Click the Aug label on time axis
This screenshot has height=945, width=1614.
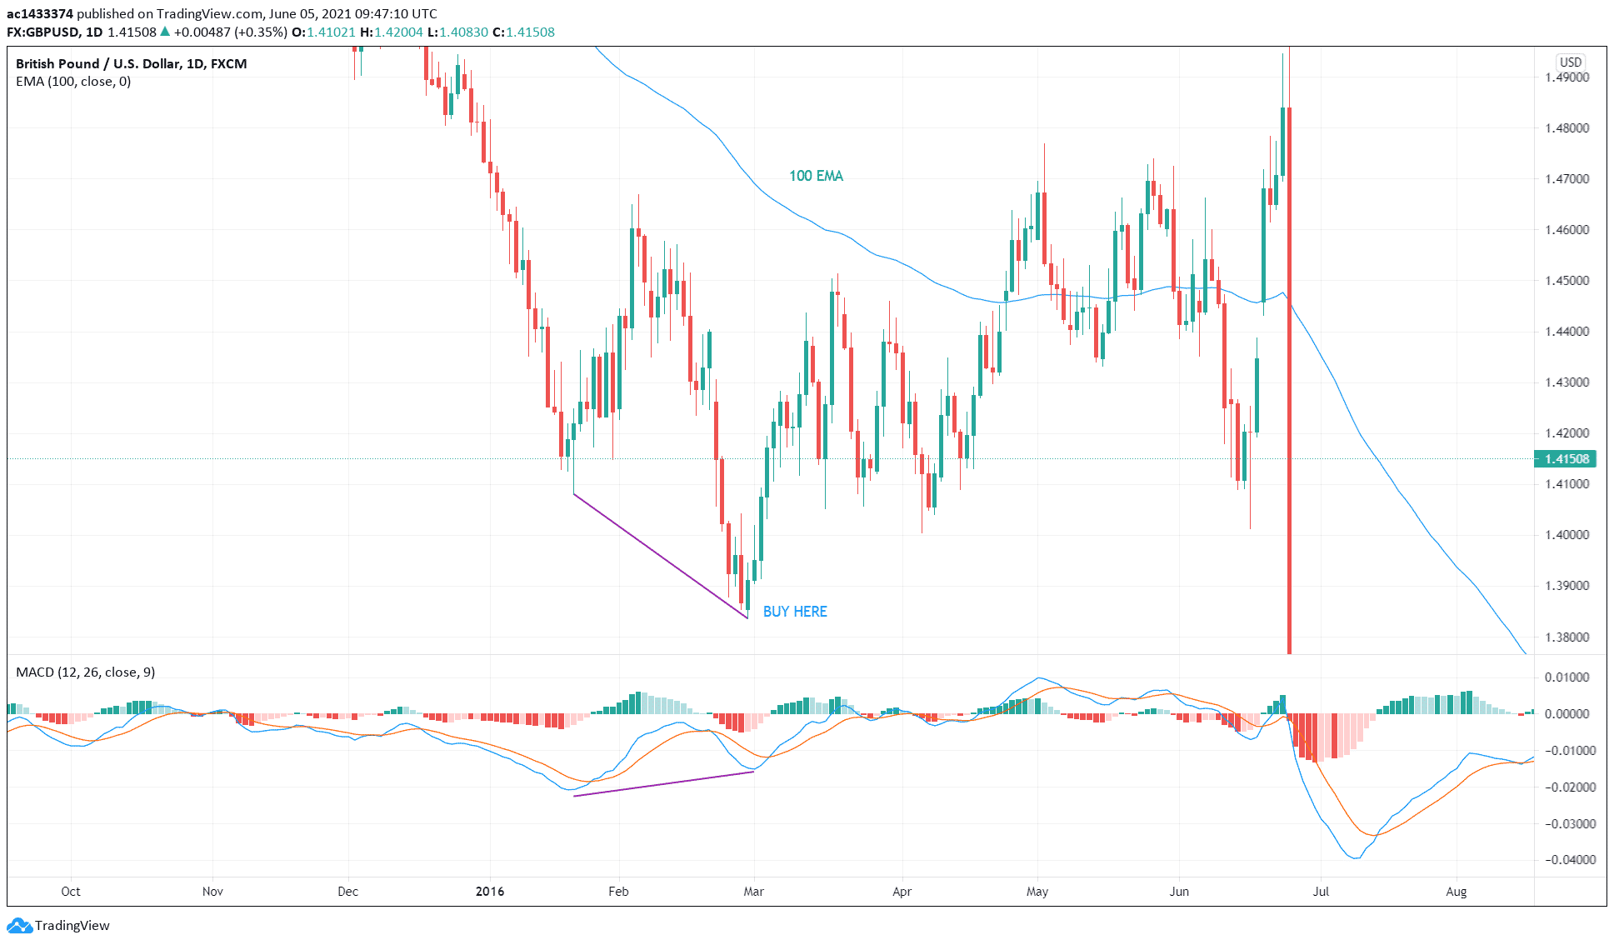click(1456, 891)
